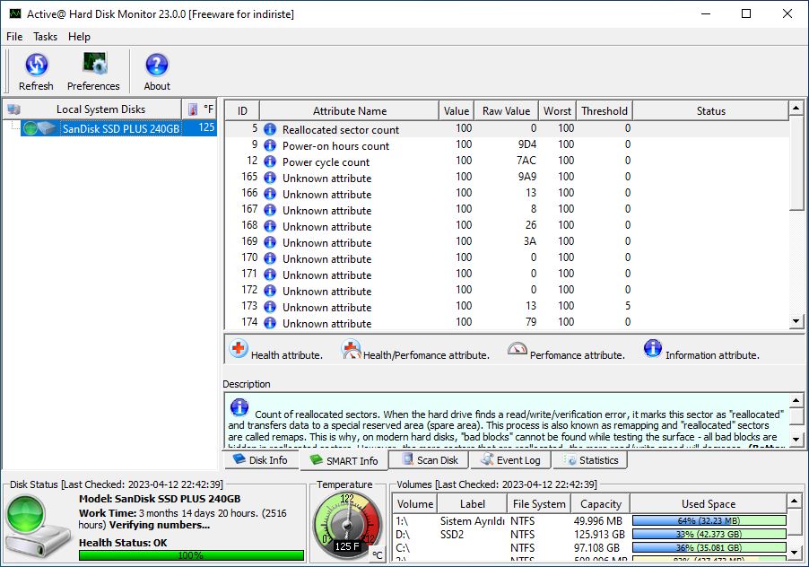
Task: Click the info icon for Power cycle count
Action: [270, 161]
